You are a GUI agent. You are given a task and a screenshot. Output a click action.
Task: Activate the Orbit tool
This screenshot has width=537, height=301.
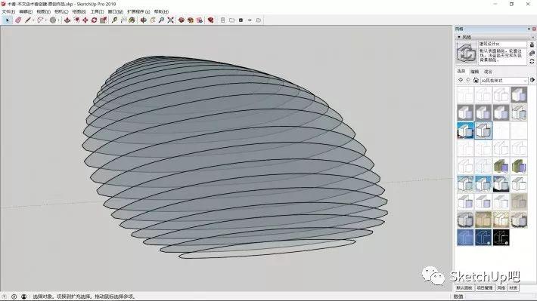click(144, 20)
